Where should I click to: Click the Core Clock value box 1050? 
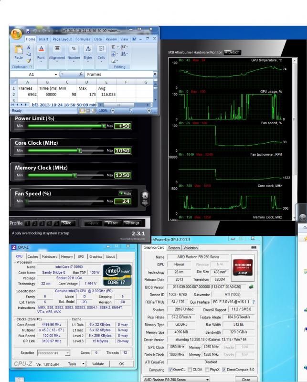tap(123, 150)
